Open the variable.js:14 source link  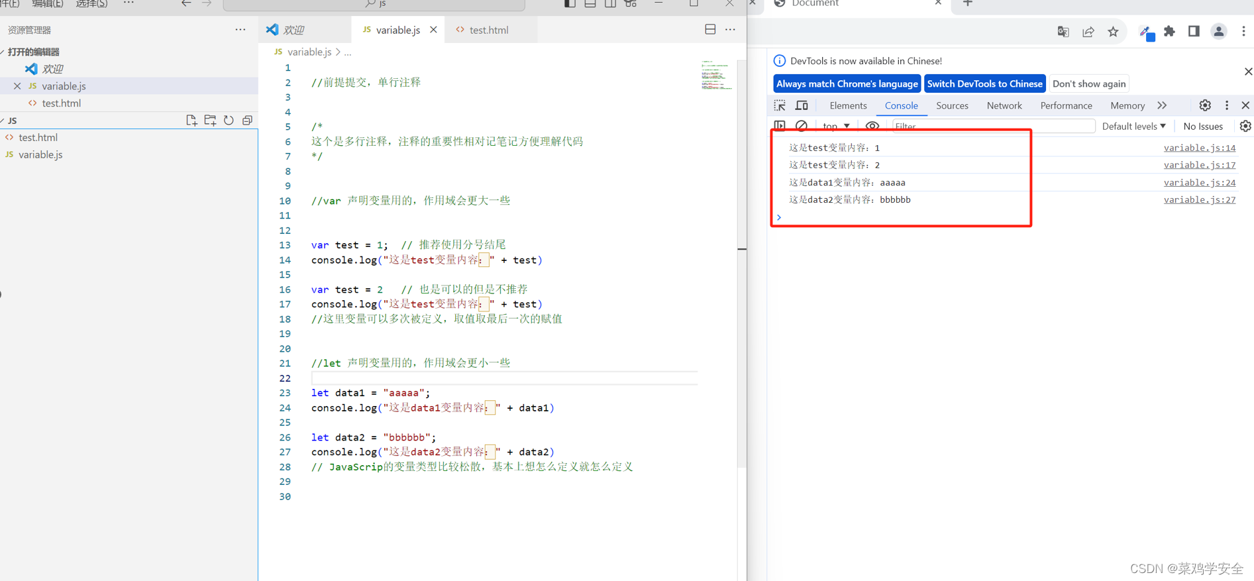[x=1200, y=148]
